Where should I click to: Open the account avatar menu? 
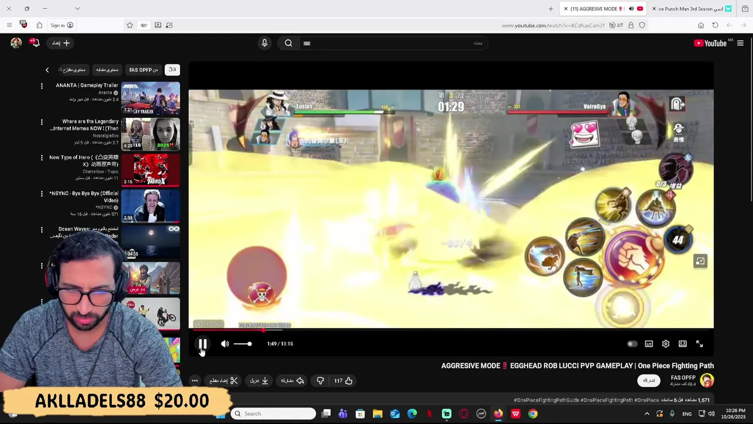click(x=16, y=42)
